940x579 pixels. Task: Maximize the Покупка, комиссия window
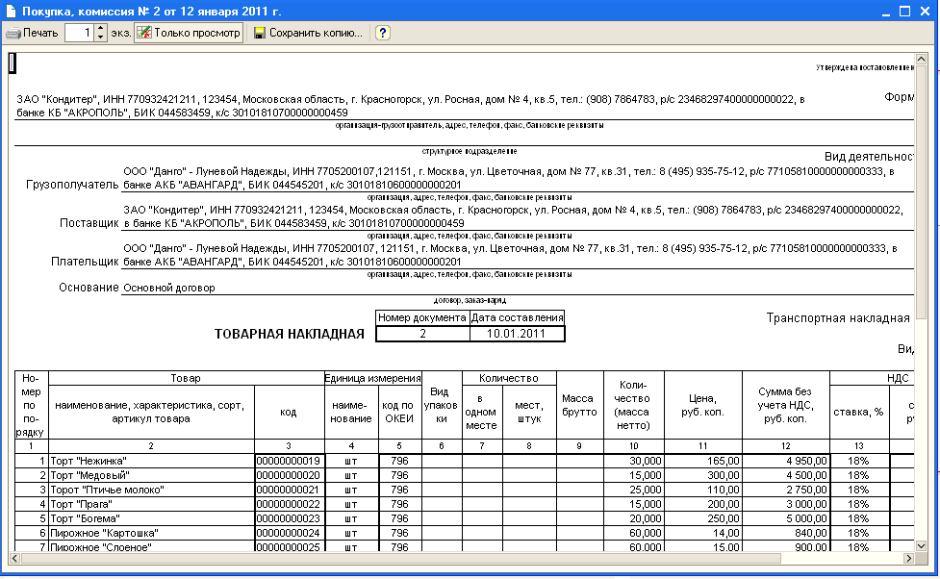[905, 11]
